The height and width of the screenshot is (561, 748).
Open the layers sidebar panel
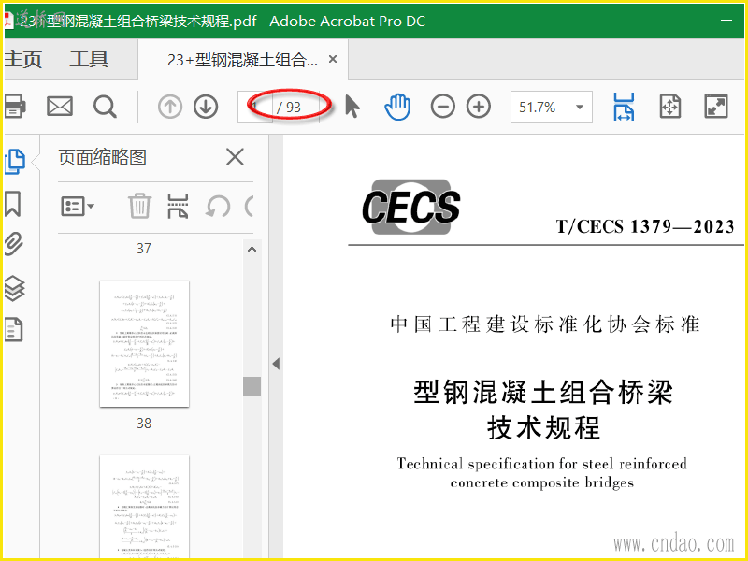[x=14, y=289]
